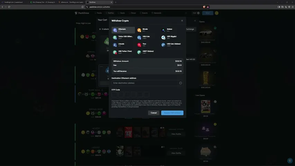Click the Brave Rewards triangle icon
Image resolution: width=295 pixels, height=166 pixels.
pyautogui.click(x=208, y=7)
